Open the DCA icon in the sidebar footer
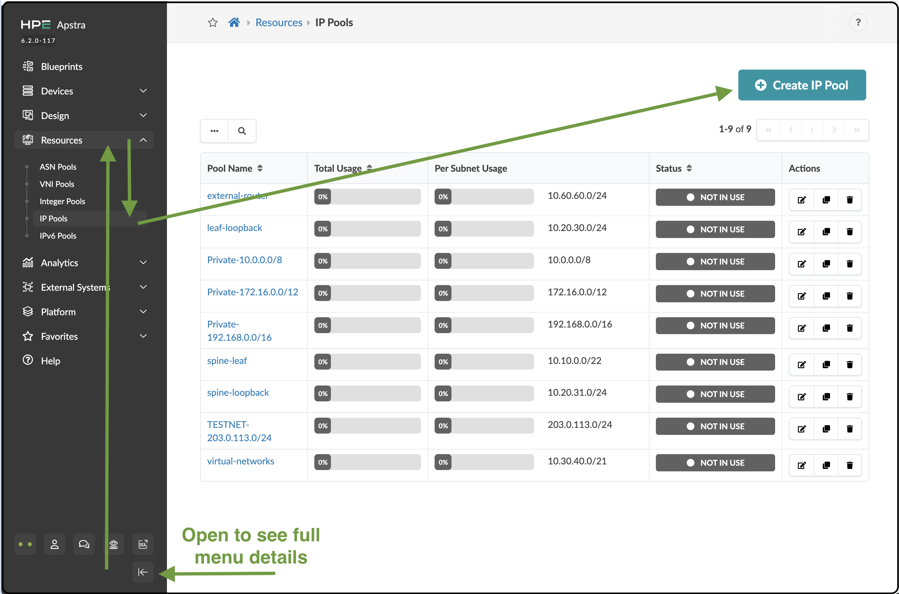 143,544
